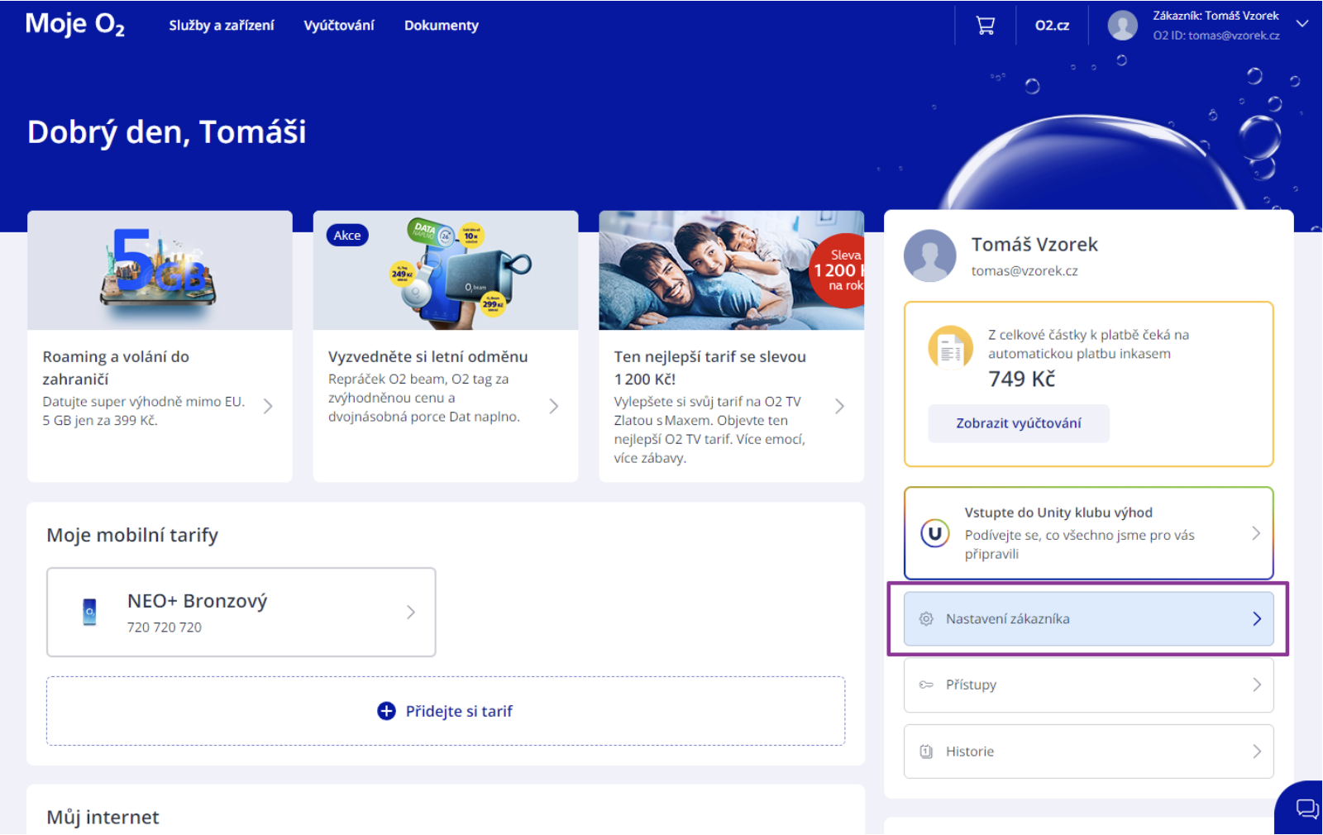The image size is (1323, 835).
Task: Follow the O2.cz link
Action: click(x=1052, y=26)
